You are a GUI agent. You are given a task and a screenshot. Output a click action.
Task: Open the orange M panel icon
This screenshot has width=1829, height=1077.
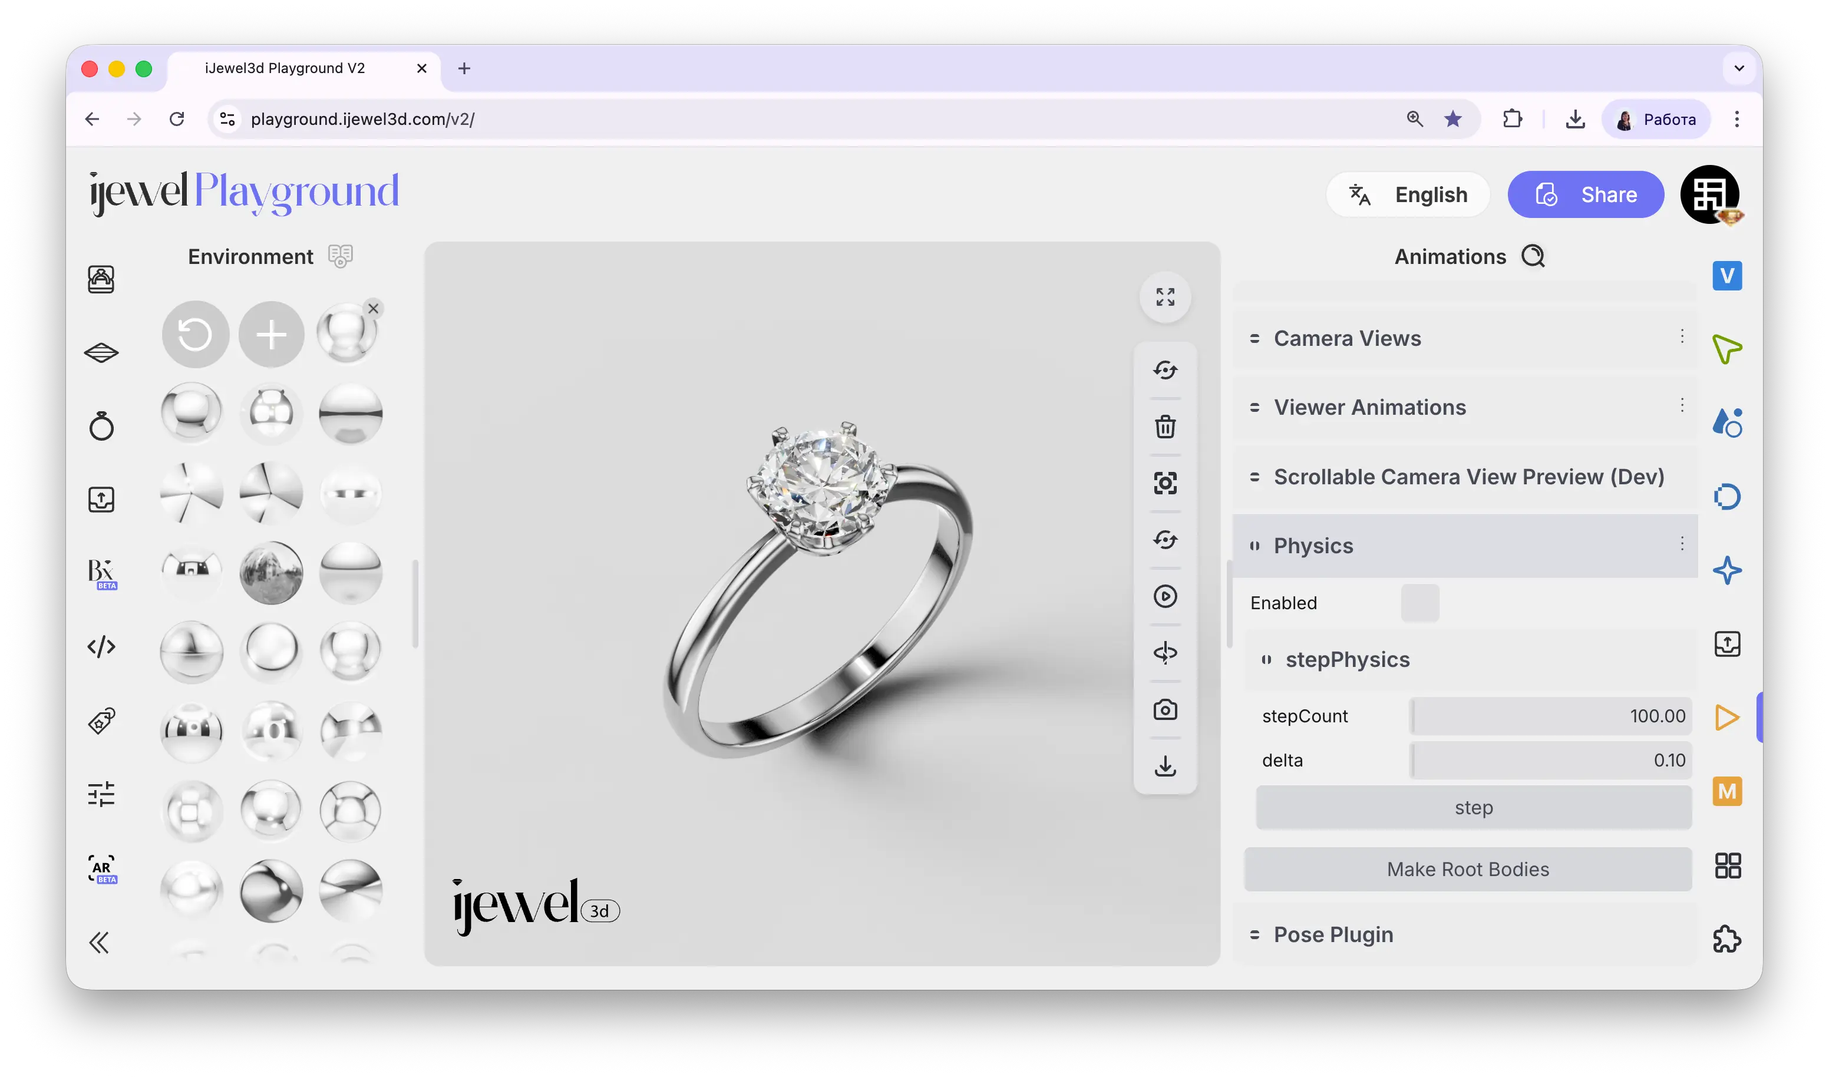(1726, 791)
